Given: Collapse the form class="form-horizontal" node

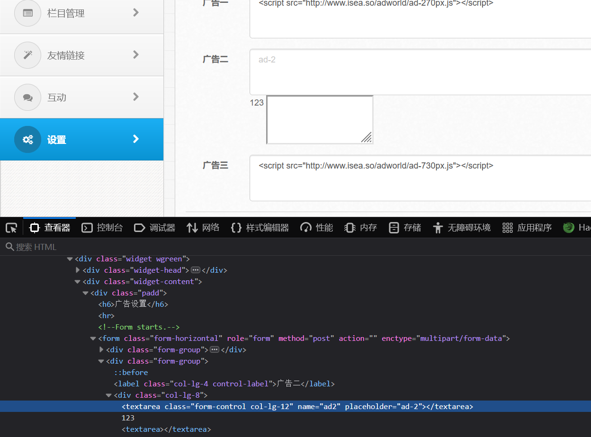Looking at the screenshot, I should [x=93, y=339].
